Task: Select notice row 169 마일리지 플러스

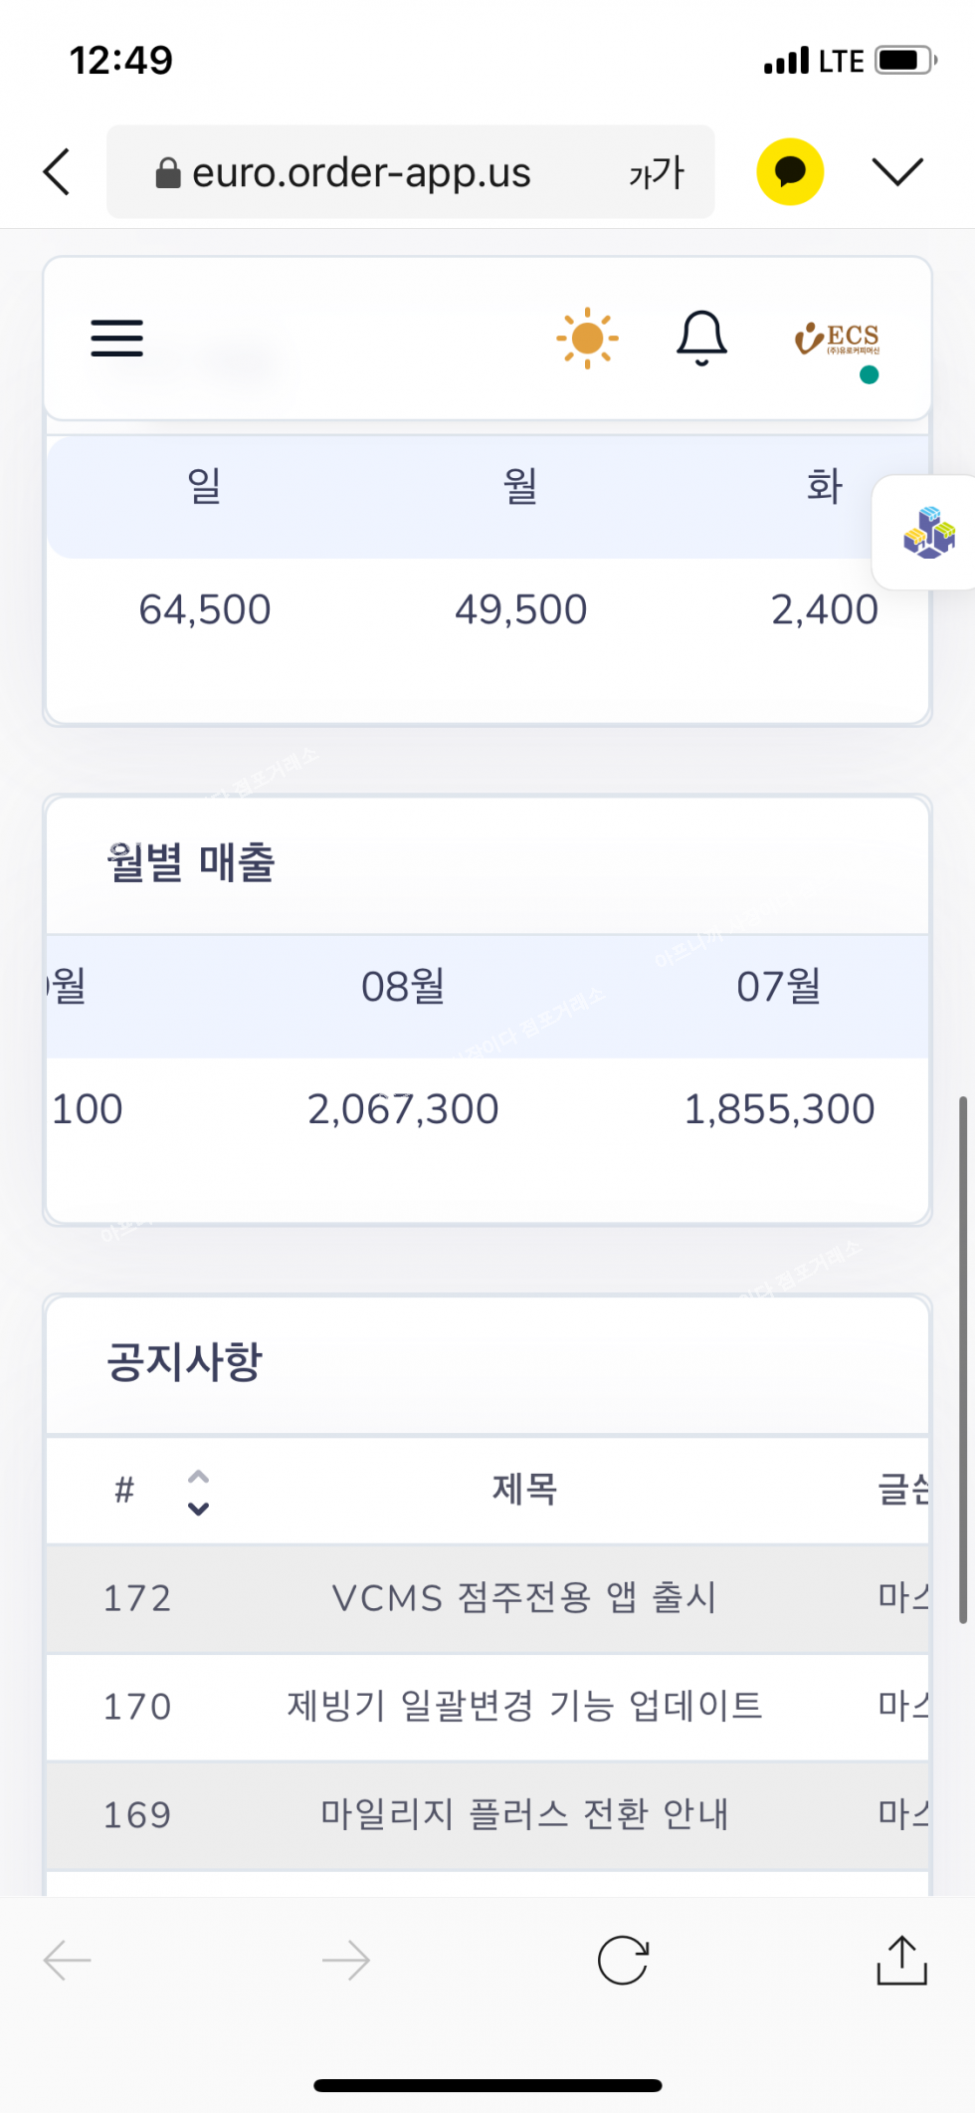Action: 524,1814
